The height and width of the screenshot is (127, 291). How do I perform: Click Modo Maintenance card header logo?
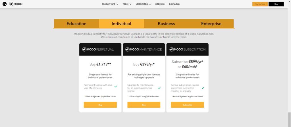click(144, 49)
